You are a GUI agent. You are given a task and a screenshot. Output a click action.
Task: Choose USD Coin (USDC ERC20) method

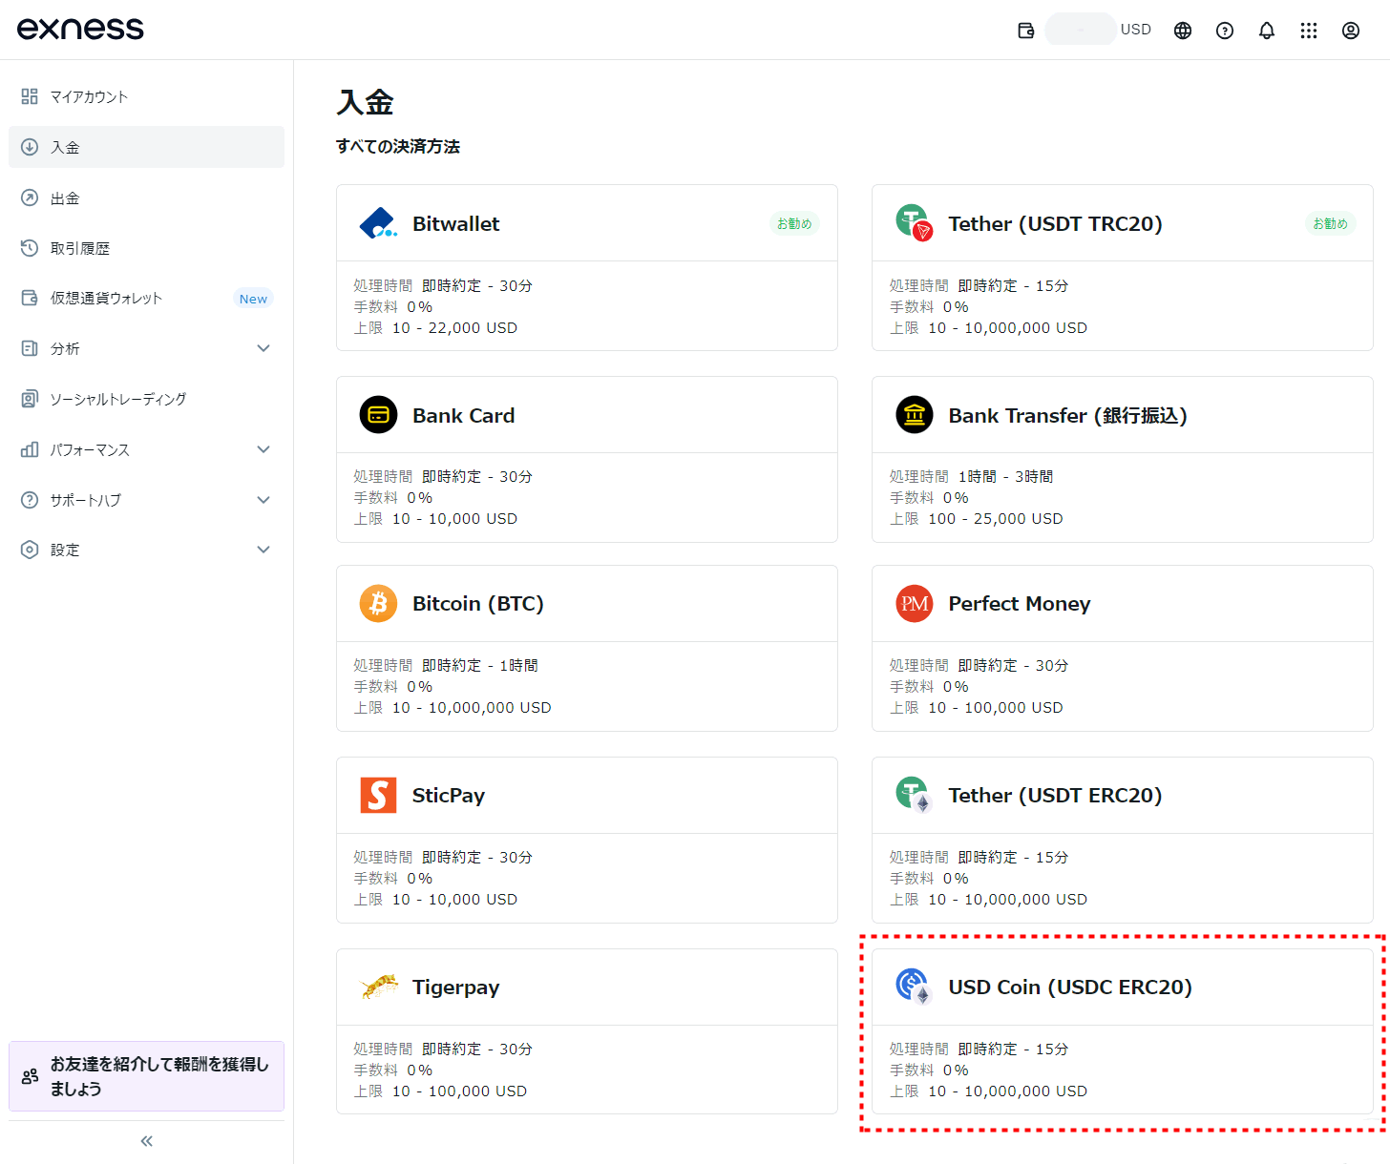tap(1123, 1031)
